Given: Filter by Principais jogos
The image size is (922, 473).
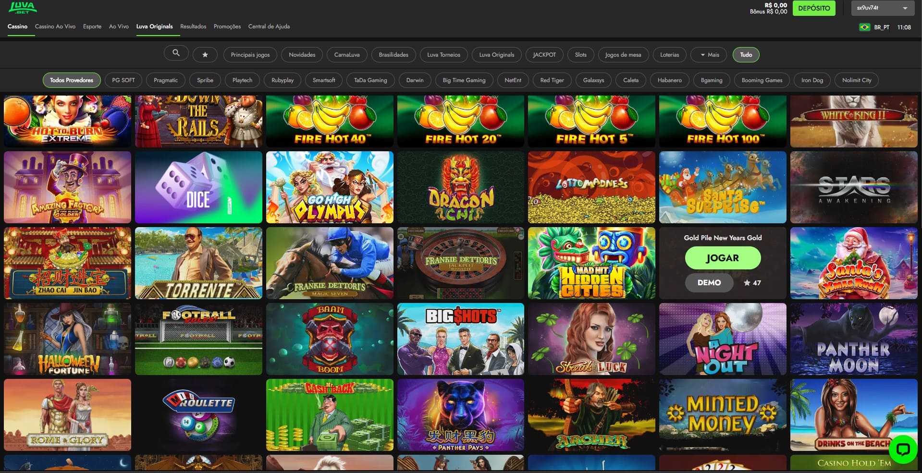Looking at the screenshot, I should 250,55.
